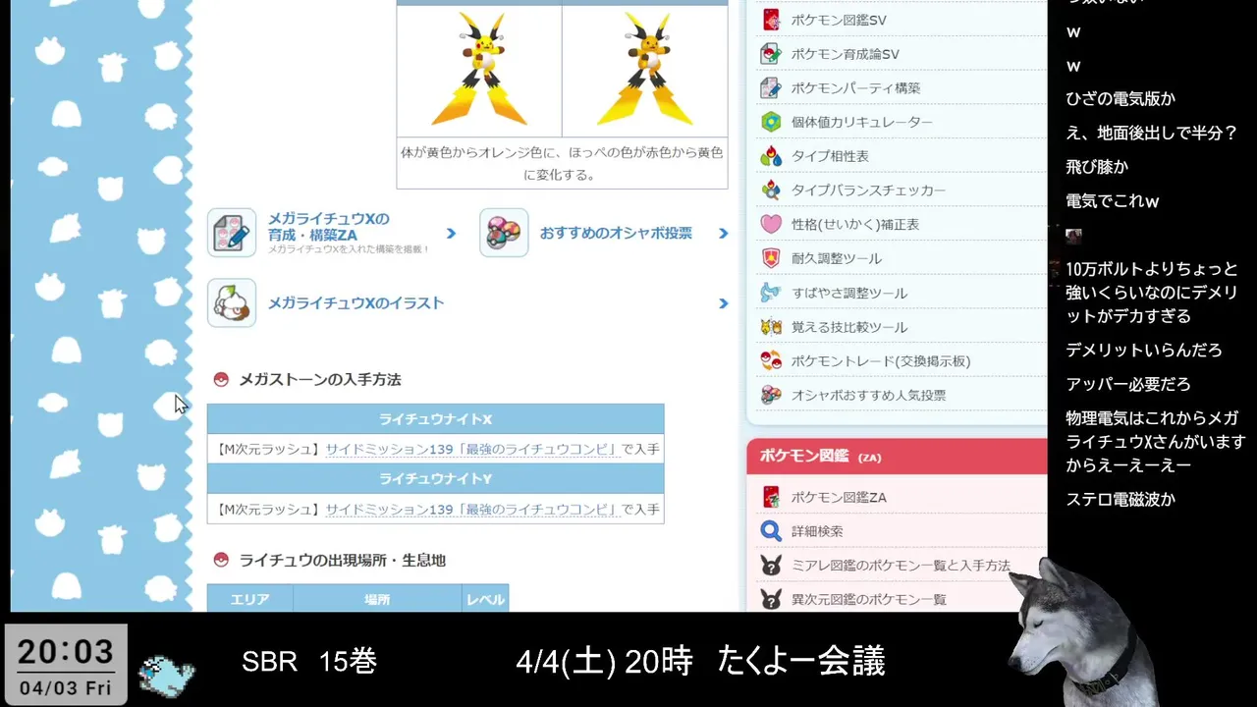Click the タイプバランスチェッカー icon
The image size is (1257, 707).
(771, 190)
